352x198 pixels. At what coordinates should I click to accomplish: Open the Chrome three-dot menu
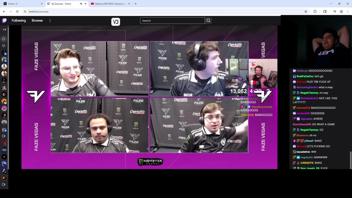(x=348, y=12)
